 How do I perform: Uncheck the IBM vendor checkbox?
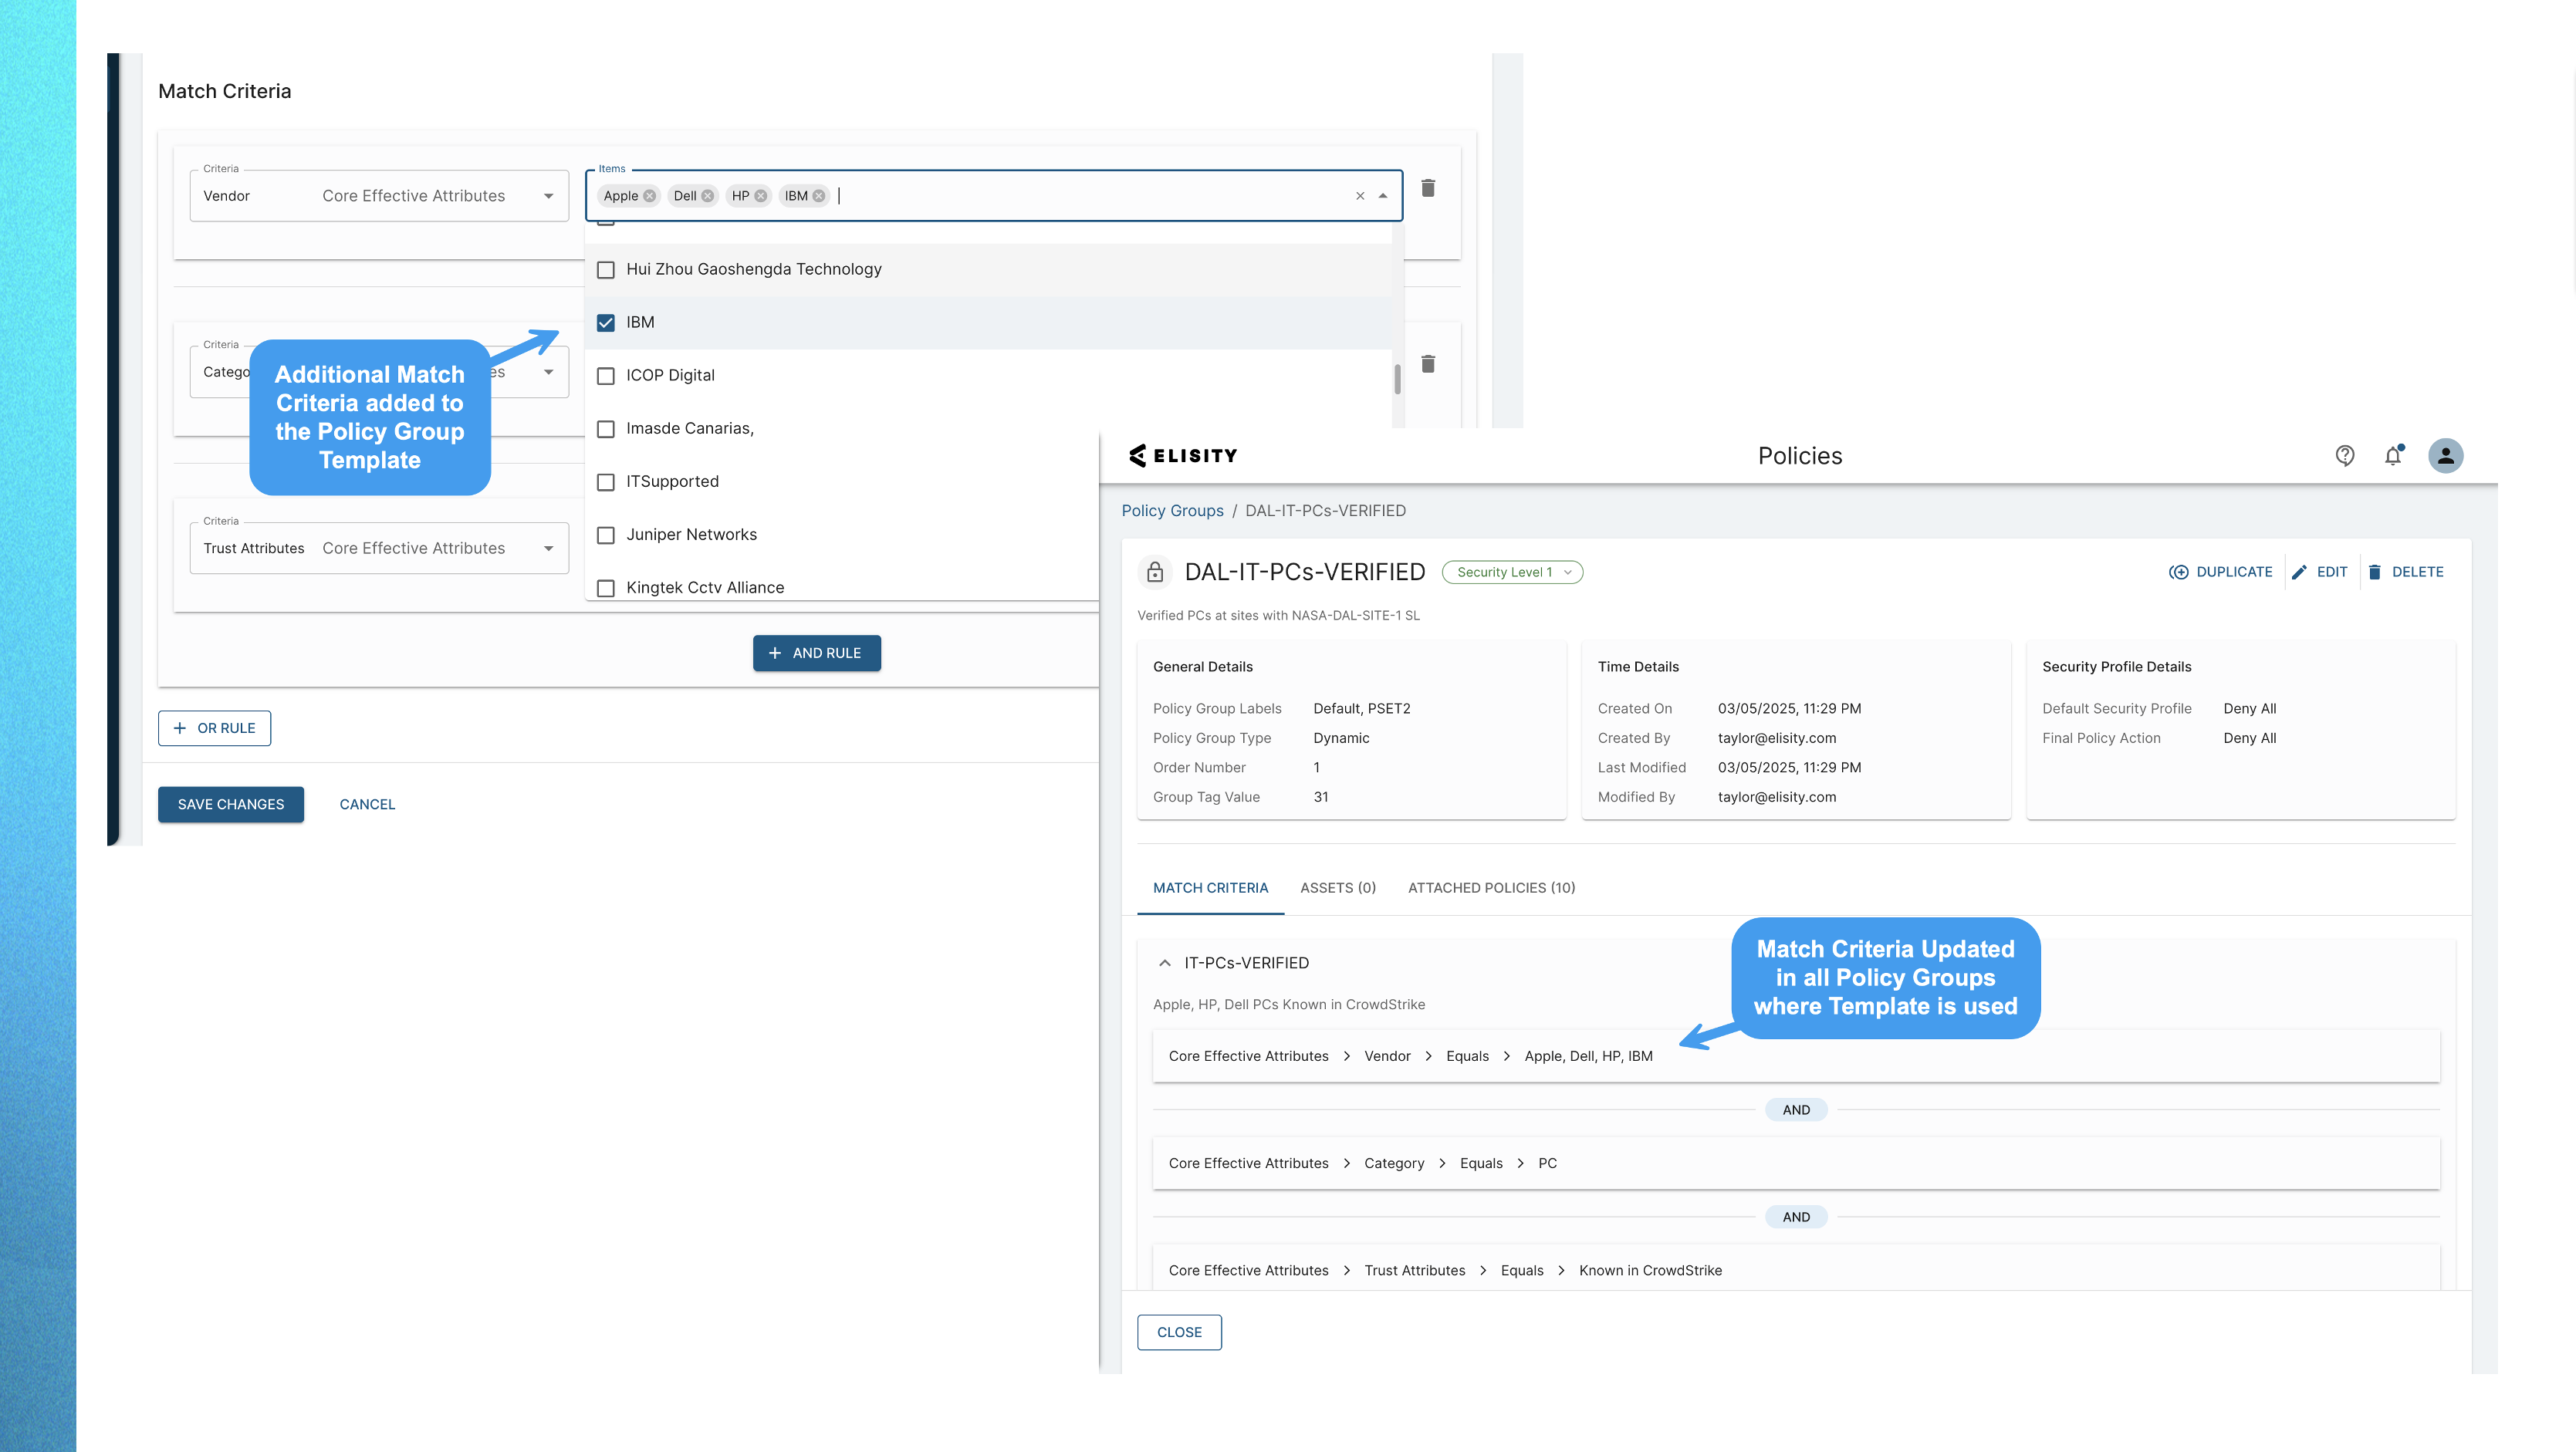[x=606, y=323]
